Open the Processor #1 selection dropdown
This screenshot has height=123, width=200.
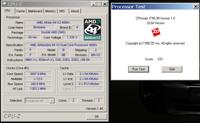coord(52,101)
